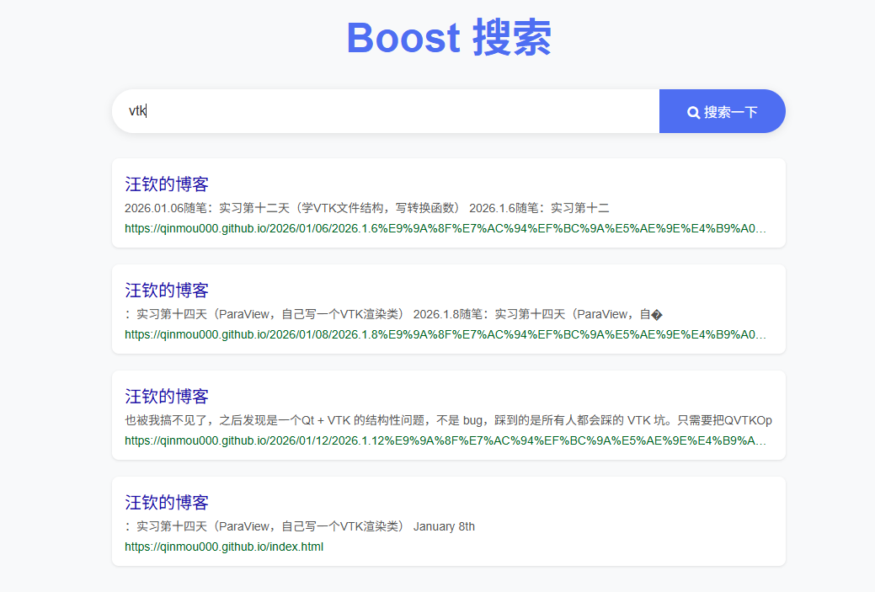Click the 2026/01/06 result URL
Image resolution: width=875 pixels, height=592 pixels.
point(446,228)
